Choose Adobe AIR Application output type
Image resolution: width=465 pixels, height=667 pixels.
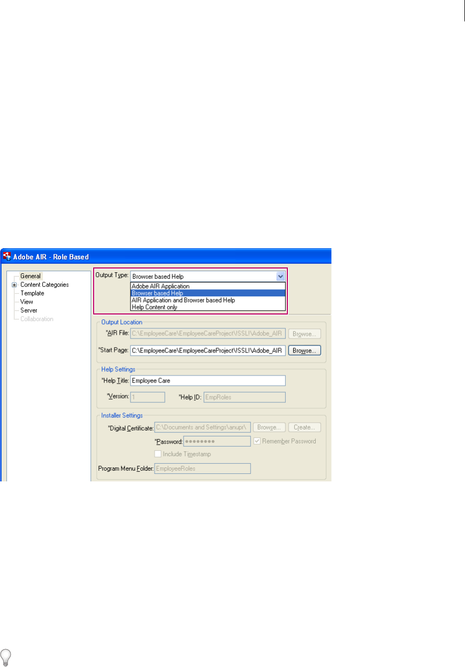click(208, 286)
